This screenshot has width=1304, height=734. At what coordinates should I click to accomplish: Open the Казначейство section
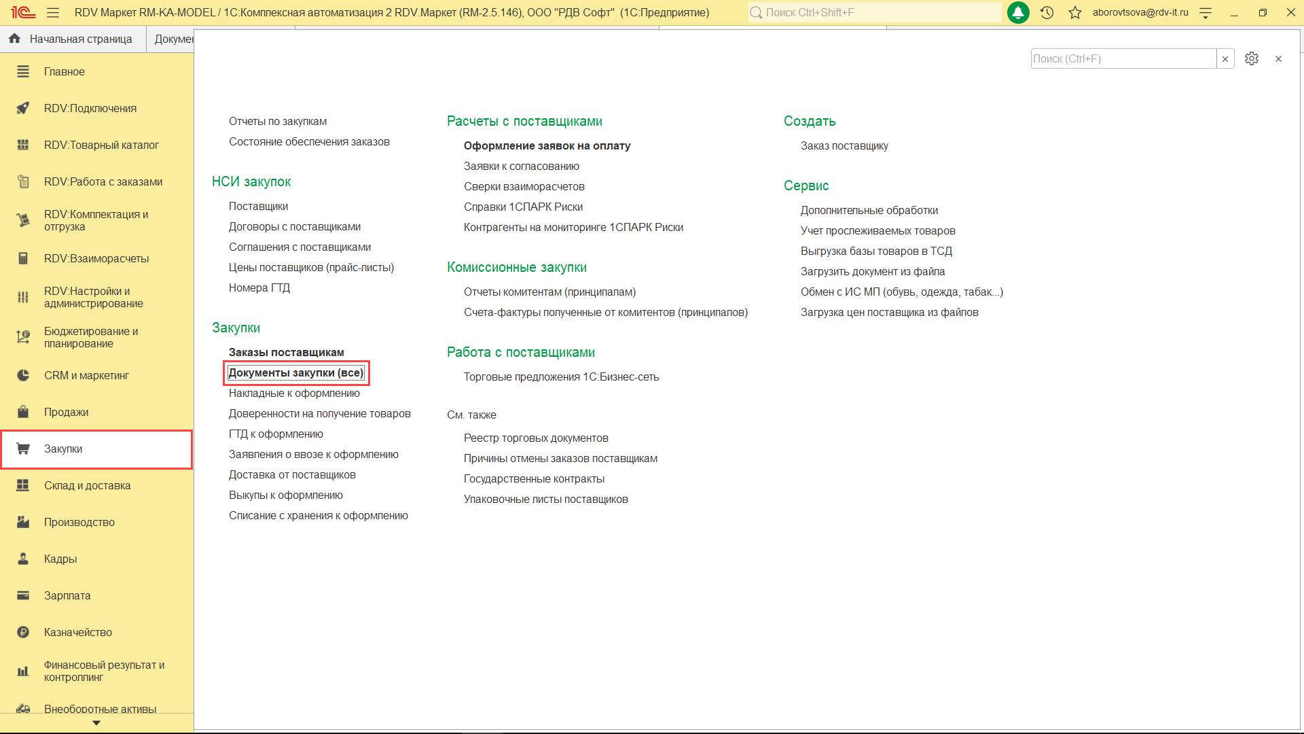(x=78, y=632)
